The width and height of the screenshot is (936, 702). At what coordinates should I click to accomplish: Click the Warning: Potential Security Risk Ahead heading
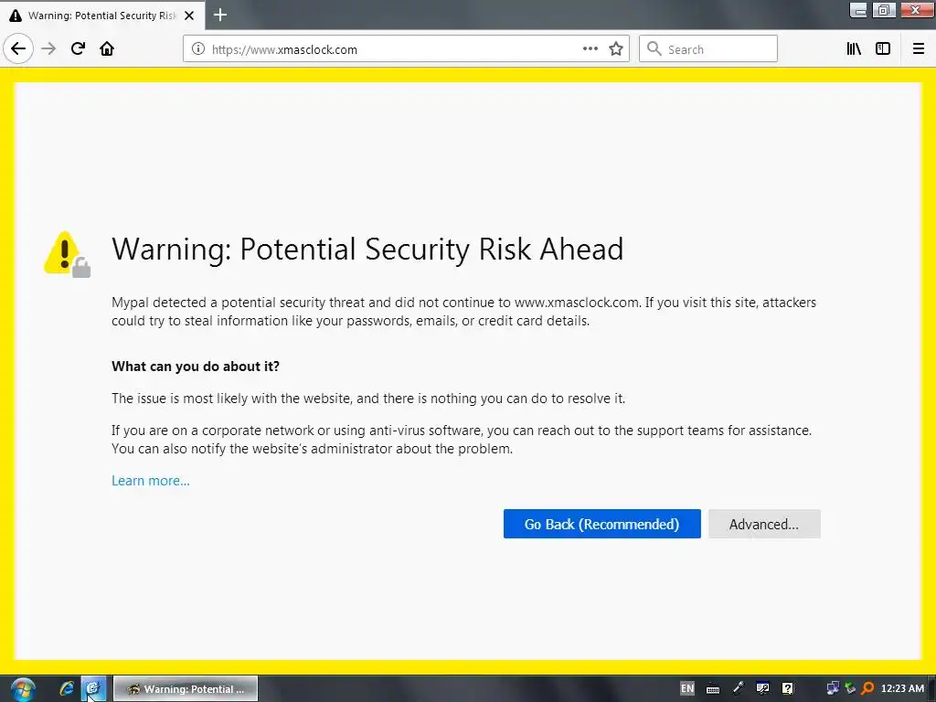(367, 250)
